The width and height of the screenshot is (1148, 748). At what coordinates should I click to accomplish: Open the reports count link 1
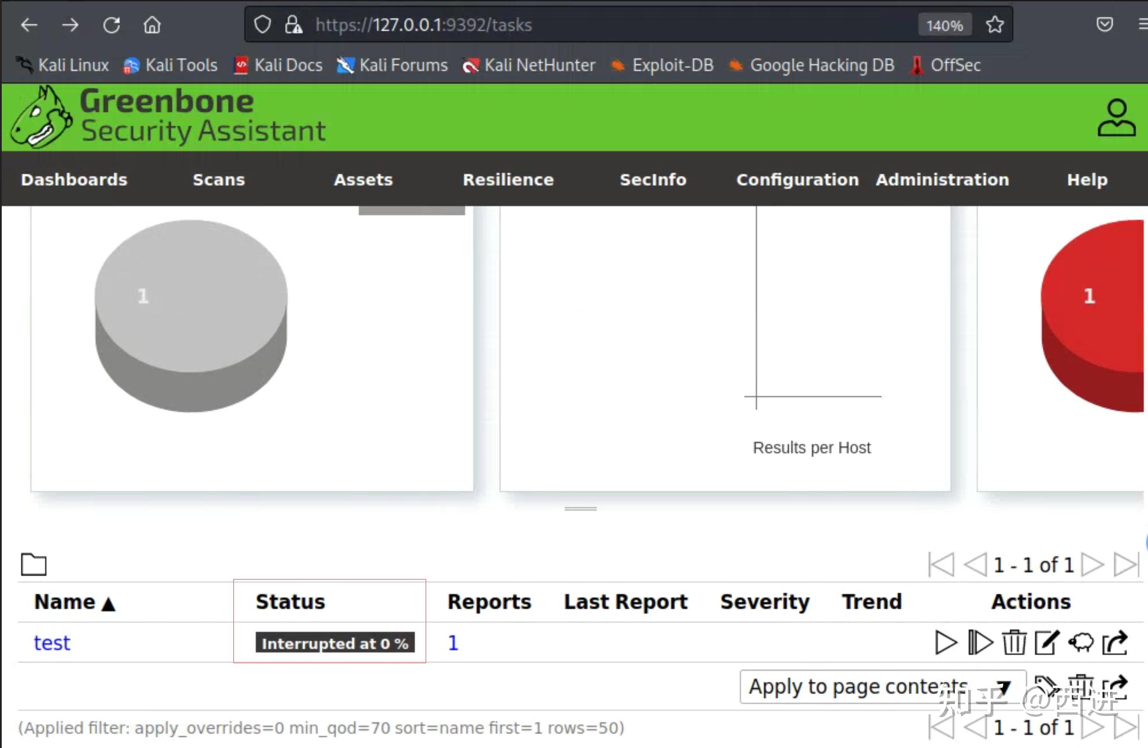click(453, 643)
